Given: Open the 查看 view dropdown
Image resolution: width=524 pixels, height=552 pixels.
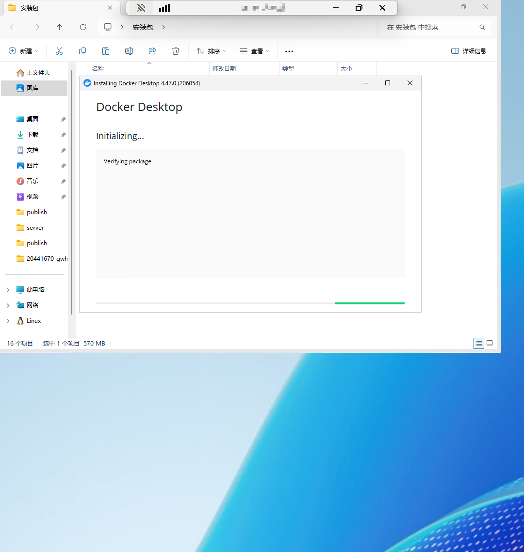Looking at the screenshot, I should pyautogui.click(x=254, y=51).
